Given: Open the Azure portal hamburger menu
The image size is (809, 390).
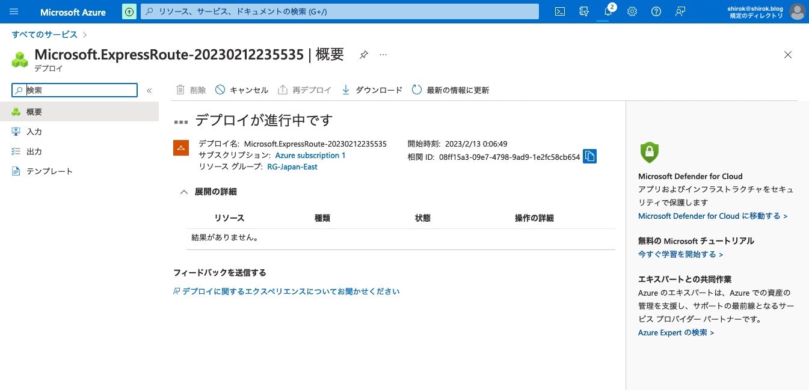Looking at the screenshot, I should pyautogui.click(x=14, y=11).
